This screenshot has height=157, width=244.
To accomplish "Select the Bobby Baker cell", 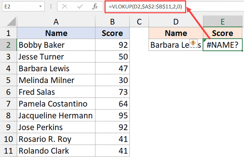I will pos(56,45).
